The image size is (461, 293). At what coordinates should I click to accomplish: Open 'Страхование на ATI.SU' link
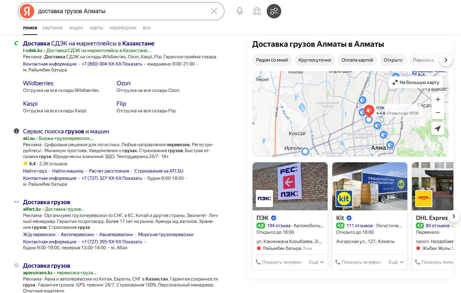pos(159,171)
